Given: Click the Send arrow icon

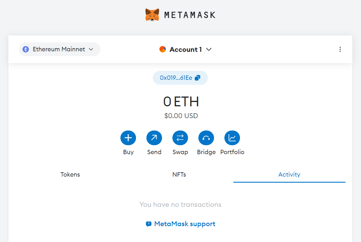Looking at the screenshot, I should [154, 138].
